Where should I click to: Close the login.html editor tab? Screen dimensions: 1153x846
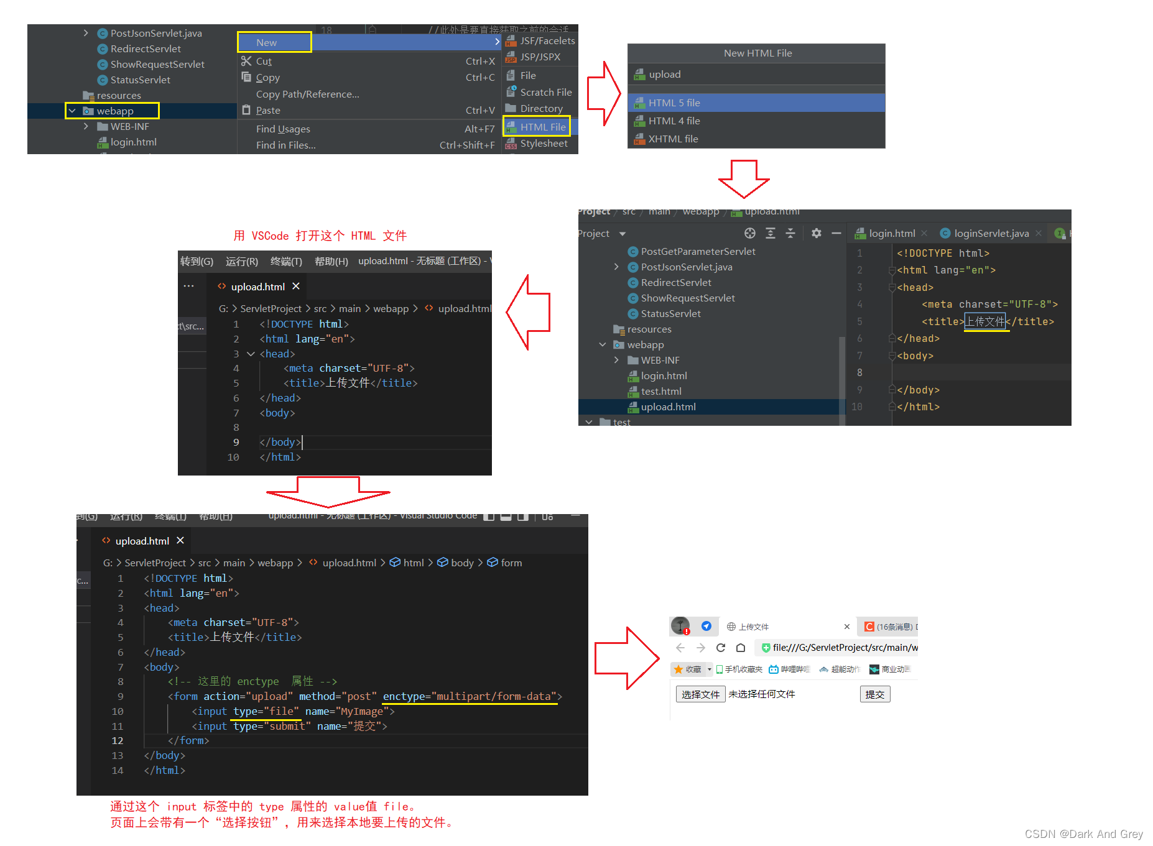tap(924, 233)
